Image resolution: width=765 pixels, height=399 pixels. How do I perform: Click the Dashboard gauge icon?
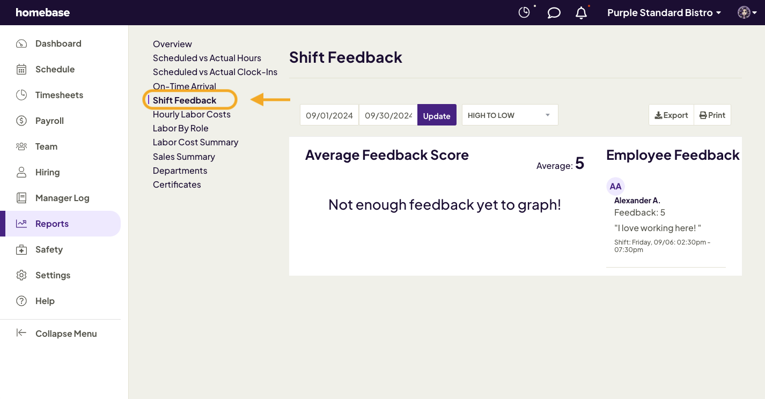21,43
